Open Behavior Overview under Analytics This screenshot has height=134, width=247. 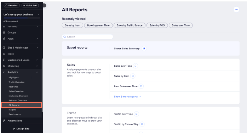tap(18, 100)
